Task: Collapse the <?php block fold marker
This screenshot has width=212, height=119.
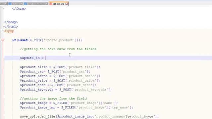Action: (x=3, y=31)
